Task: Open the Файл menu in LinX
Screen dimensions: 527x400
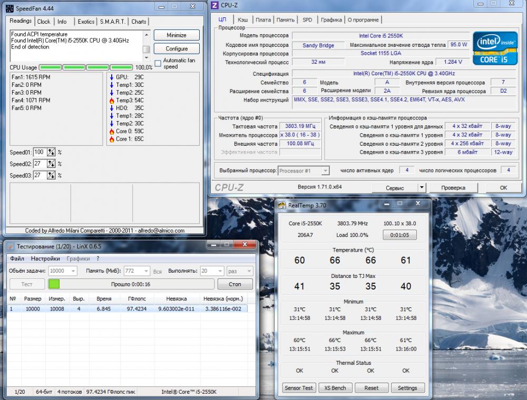Action: point(17,258)
